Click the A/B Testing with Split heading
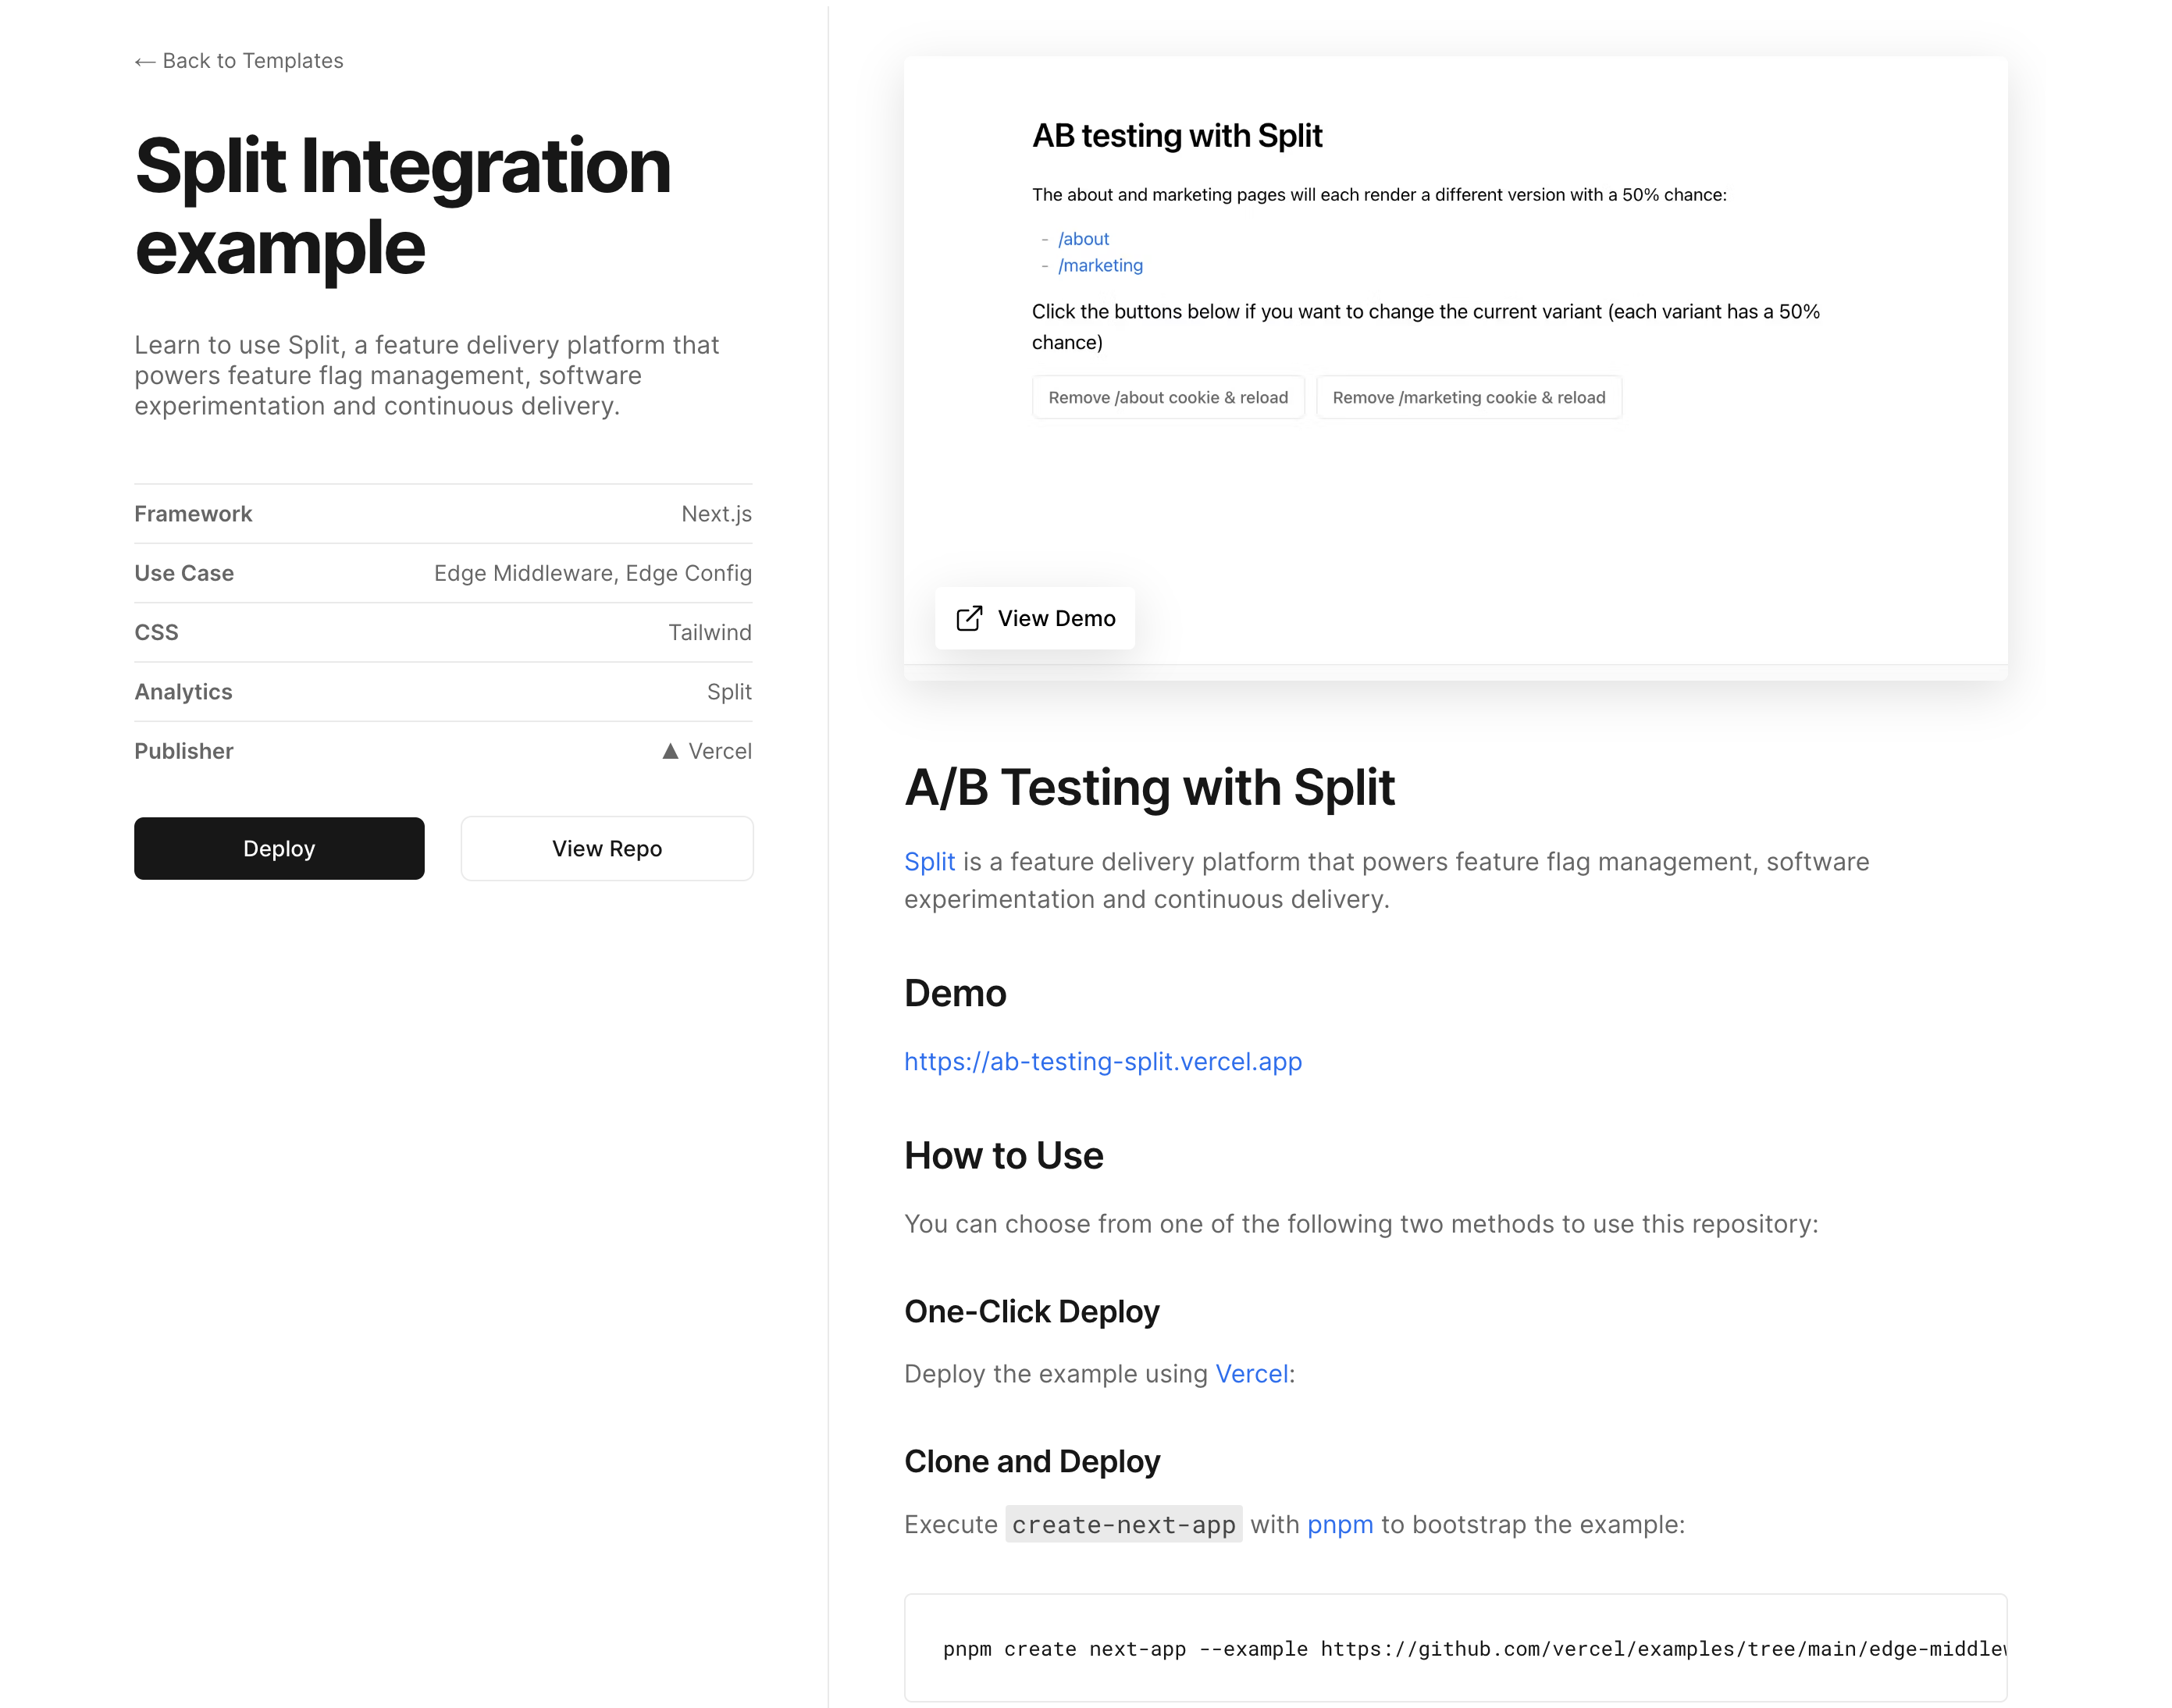 pyautogui.click(x=1149, y=788)
